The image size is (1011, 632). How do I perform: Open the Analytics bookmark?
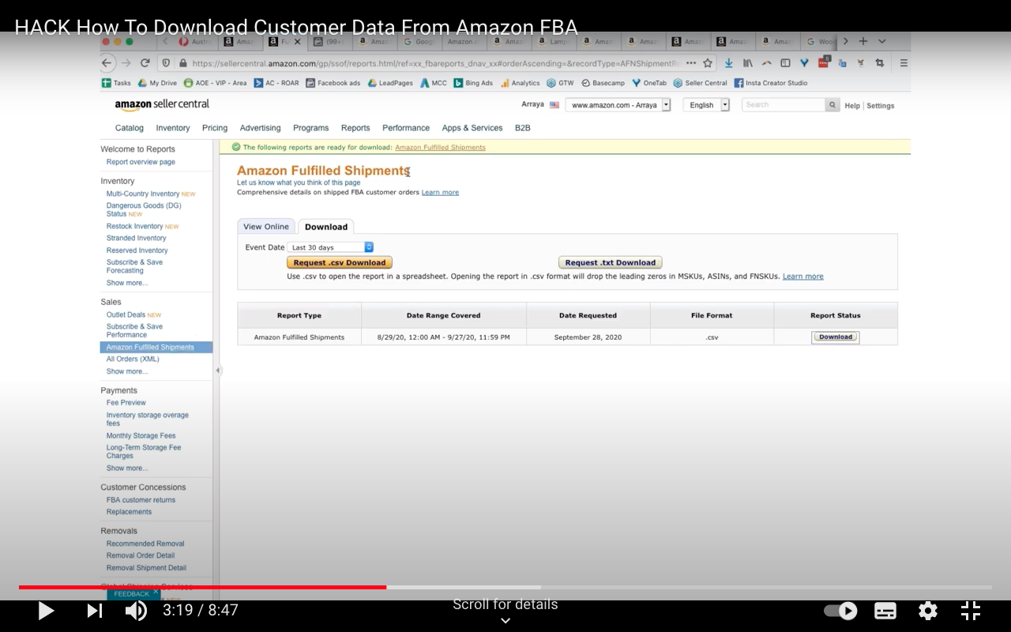520,83
